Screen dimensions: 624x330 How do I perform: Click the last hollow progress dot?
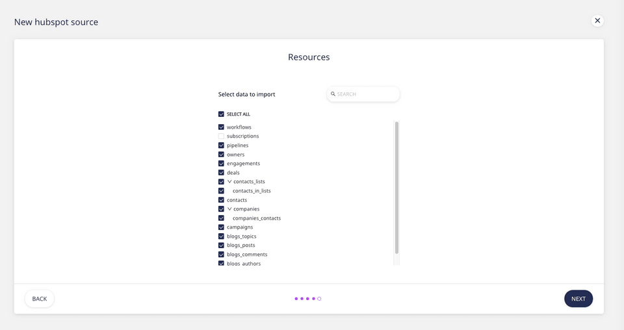(x=319, y=299)
